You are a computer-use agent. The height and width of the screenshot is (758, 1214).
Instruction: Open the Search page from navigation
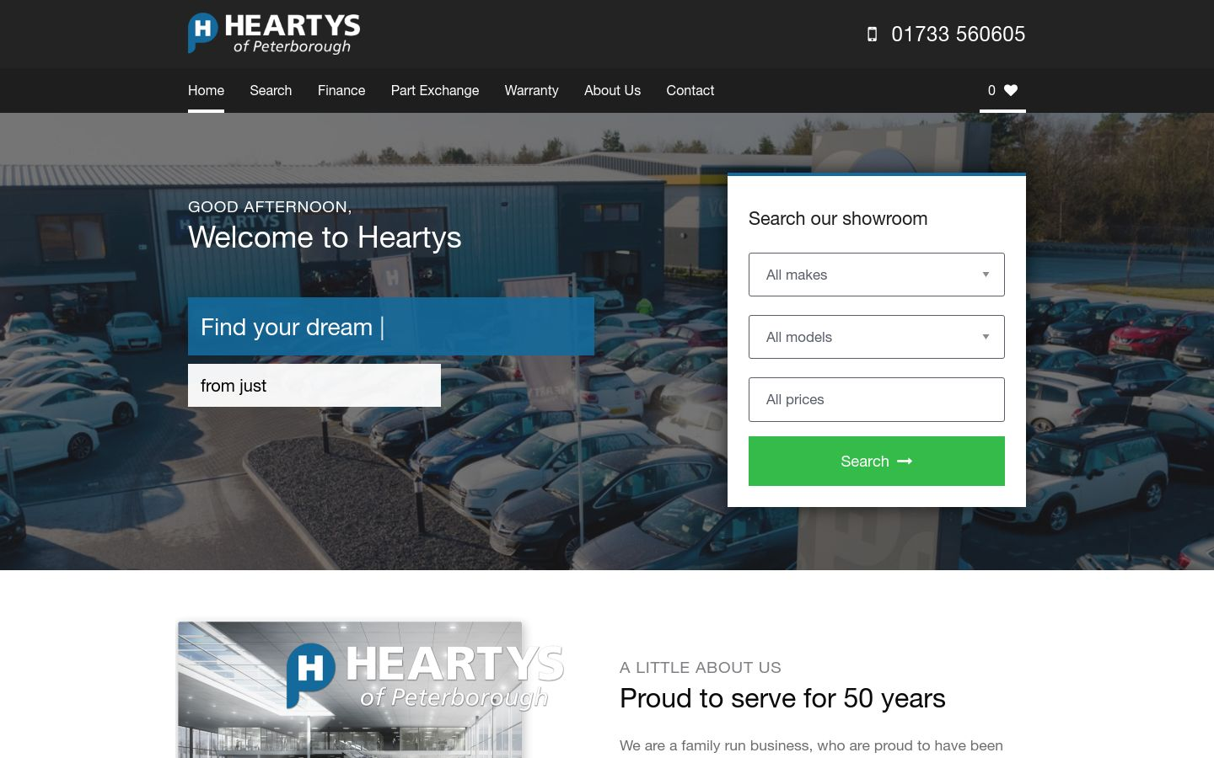(x=271, y=90)
